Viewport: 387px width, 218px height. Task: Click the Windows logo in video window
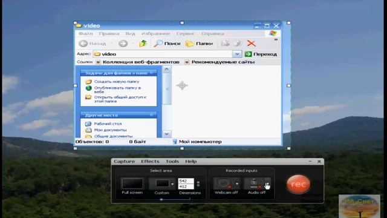click(273, 33)
